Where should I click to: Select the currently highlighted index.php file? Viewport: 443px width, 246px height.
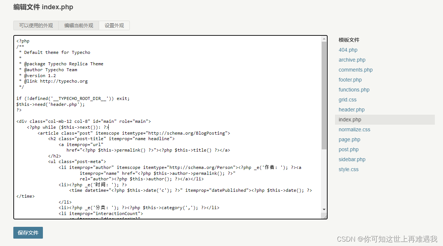[x=349, y=119]
